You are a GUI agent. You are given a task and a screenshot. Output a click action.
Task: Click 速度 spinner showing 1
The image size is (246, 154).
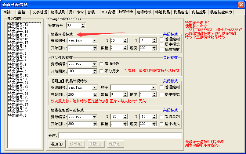154,94
